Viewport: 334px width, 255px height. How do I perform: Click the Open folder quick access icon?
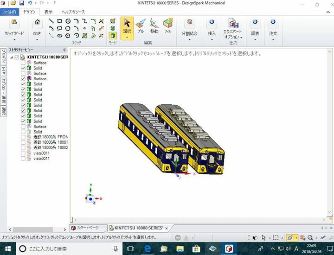(13, 3)
